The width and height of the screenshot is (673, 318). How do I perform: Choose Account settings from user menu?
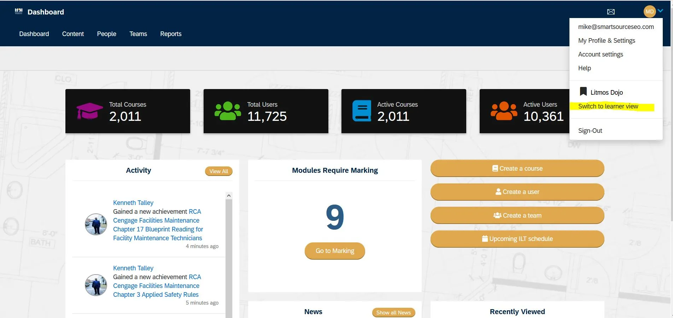[x=601, y=54]
